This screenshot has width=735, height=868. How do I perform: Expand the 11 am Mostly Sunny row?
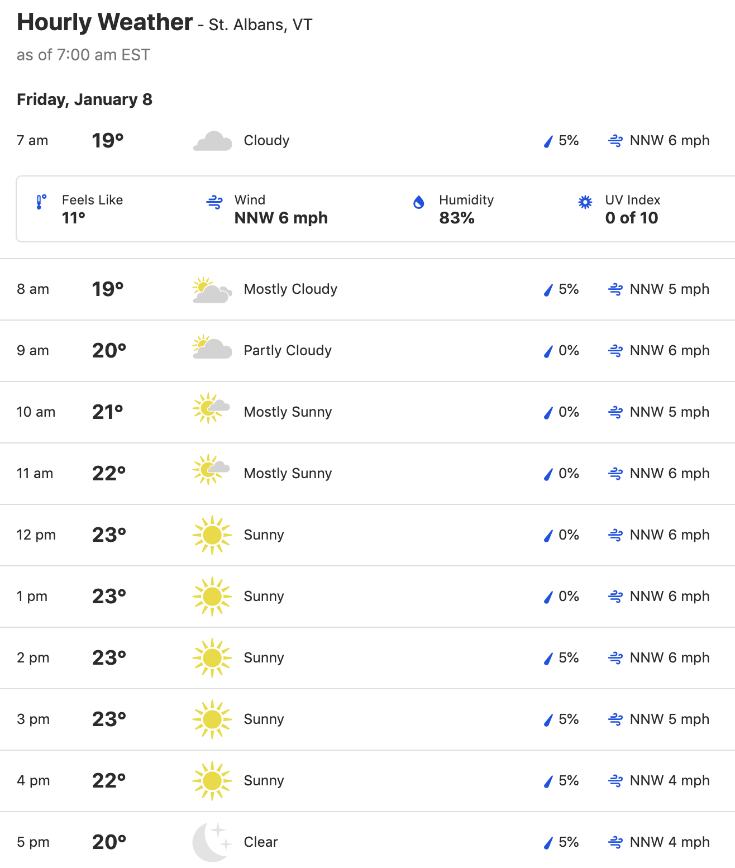[367, 474]
